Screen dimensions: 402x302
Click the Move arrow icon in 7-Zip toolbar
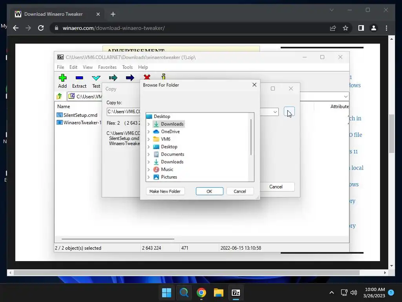click(130, 78)
